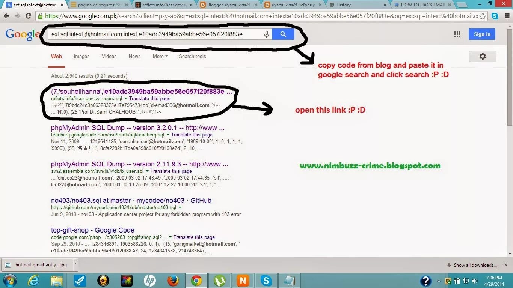This screenshot has height=288, width=513.
Task: Click Translate this page for top-gift-shop result
Action: click(x=194, y=237)
